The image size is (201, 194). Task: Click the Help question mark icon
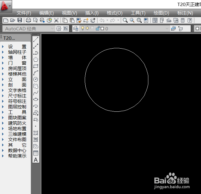190,20
